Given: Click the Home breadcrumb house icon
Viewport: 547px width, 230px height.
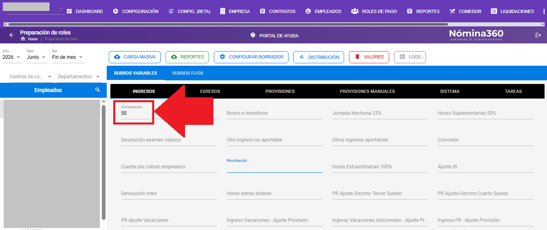Looking at the screenshot, I should click(x=23, y=39).
